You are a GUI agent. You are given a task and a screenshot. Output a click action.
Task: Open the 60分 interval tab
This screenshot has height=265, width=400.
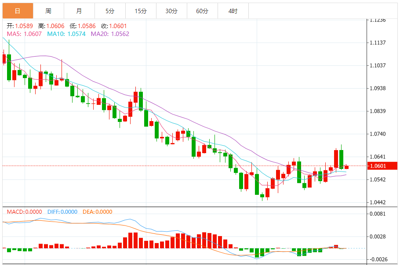(x=202, y=11)
